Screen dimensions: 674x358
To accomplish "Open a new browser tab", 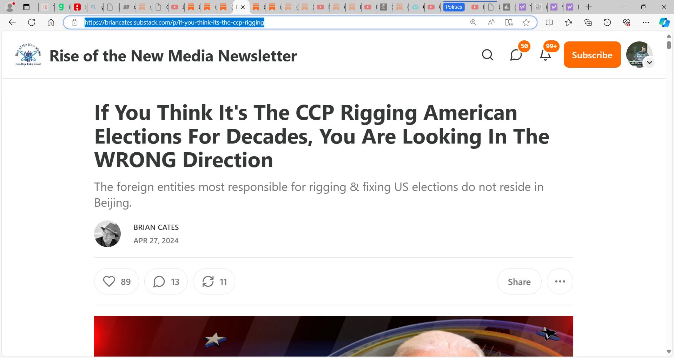I will coord(589,7).
